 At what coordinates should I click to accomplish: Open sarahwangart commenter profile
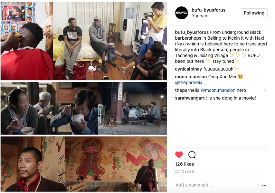click(190, 98)
